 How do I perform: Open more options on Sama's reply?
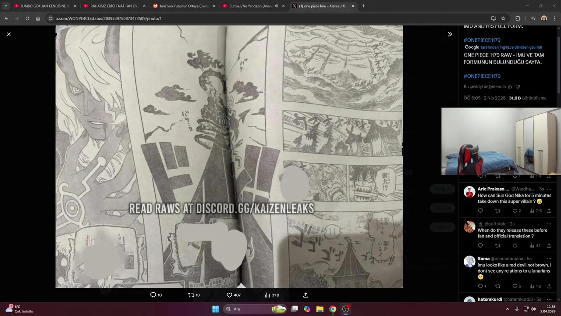coord(549,259)
